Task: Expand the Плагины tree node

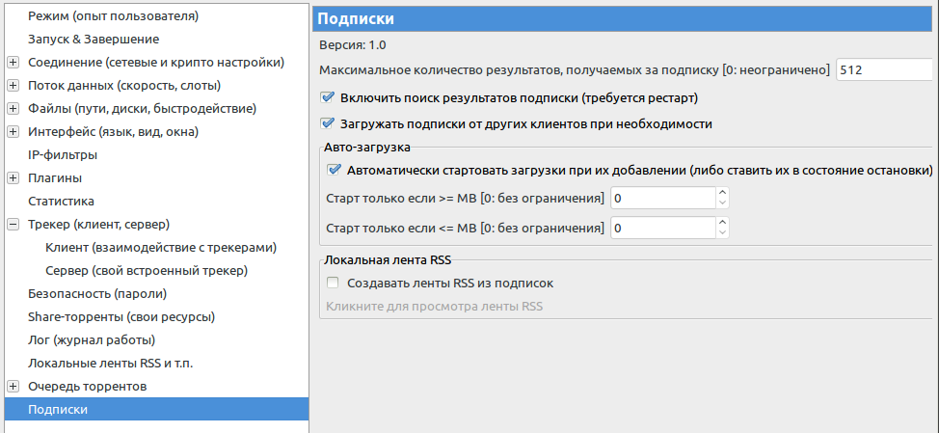Action: 13,178
